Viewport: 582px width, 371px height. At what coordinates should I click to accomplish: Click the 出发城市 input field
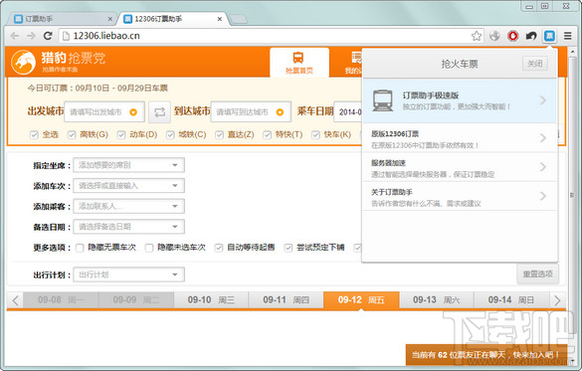coord(104,112)
